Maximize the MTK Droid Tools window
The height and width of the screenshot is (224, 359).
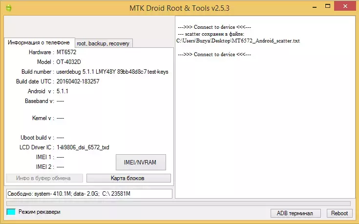pyautogui.click(x=328, y=6)
